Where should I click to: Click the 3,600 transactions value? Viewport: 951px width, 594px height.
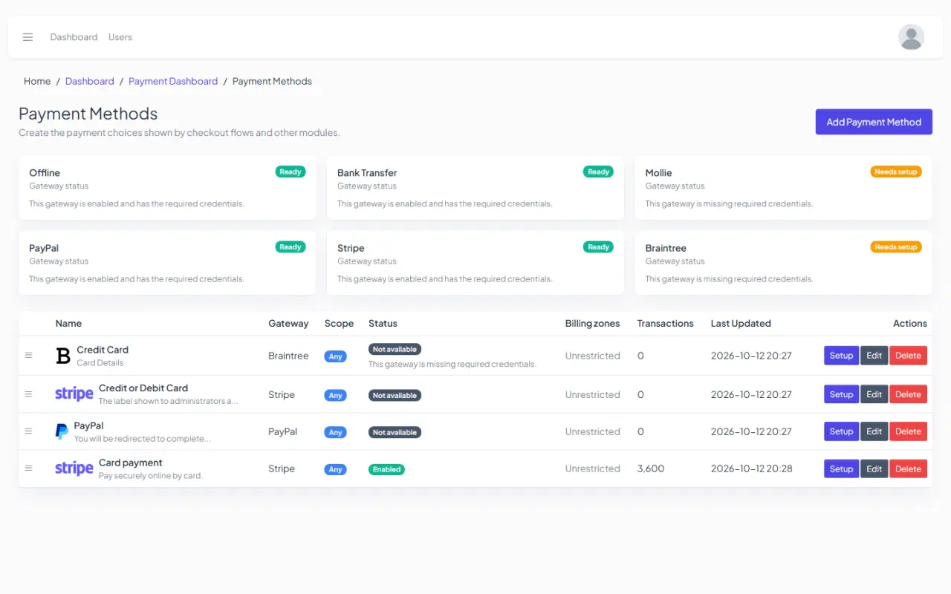[x=651, y=469]
